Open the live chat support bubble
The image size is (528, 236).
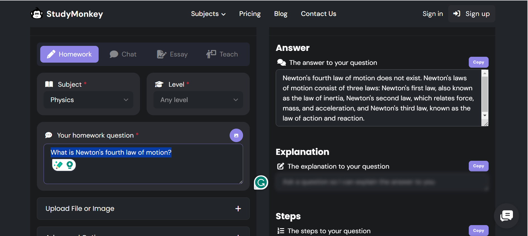(506, 216)
